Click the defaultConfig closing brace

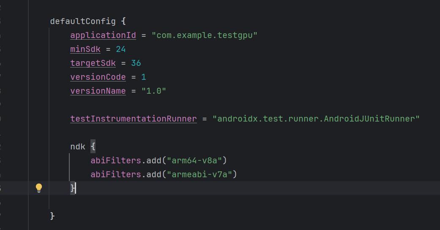click(x=52, y=216)
